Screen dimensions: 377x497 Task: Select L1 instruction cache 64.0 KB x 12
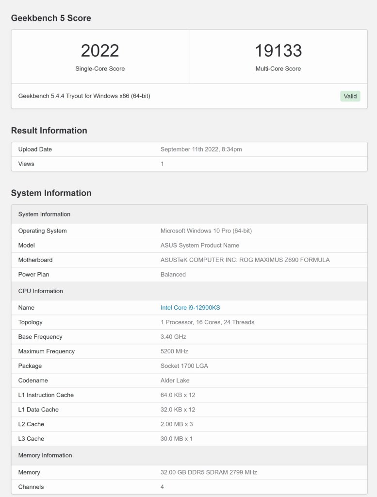pyautogui.click(x=178, y=395)
